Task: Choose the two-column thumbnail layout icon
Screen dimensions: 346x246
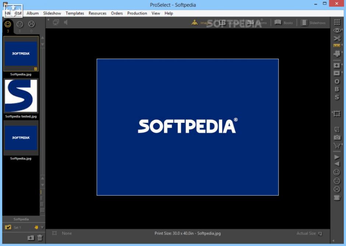Action: [42, 198]
